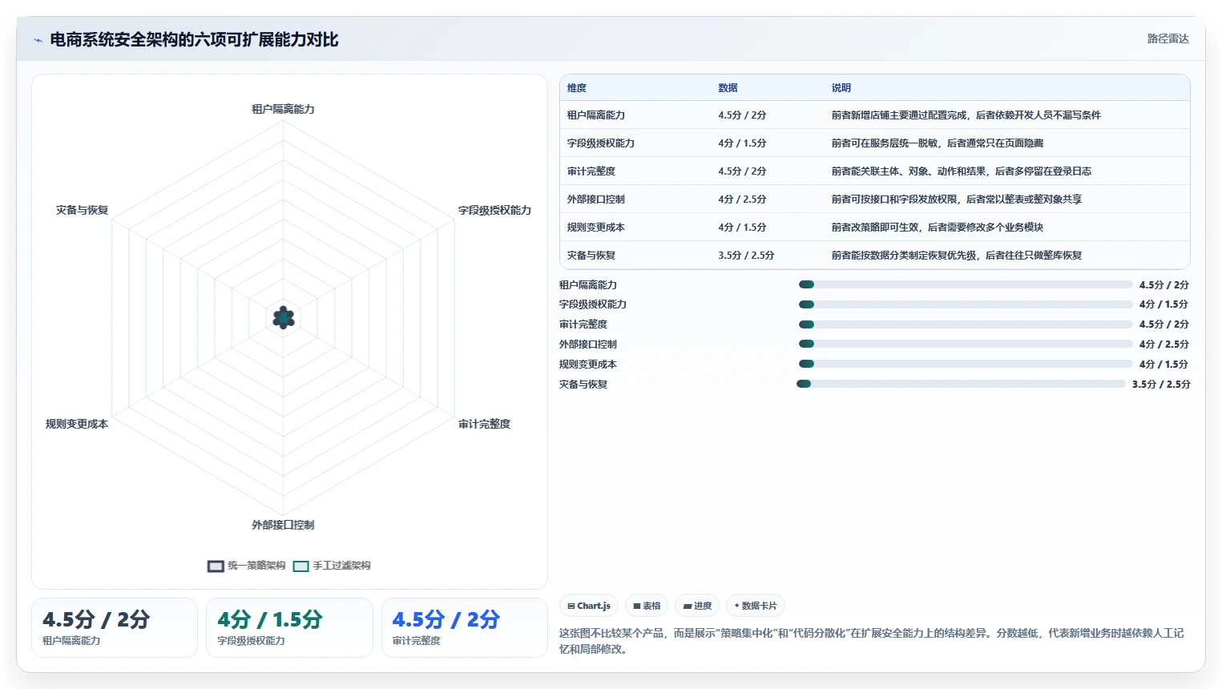Click the progress bar in the 外部接口控制 progress row

pyautogui.click(x=966, y=344)
